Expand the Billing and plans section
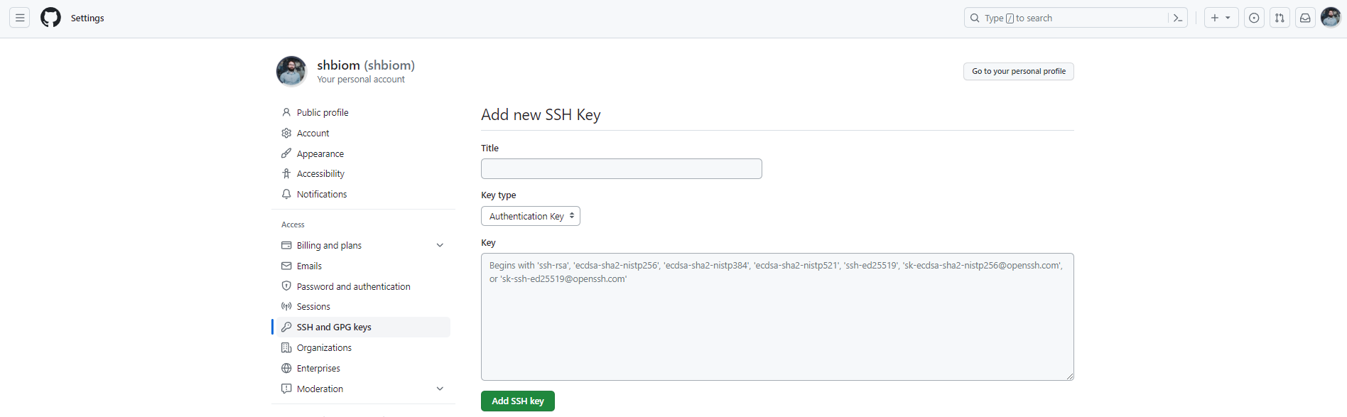The height and width of the screenshot is (417, 1347). (x=440, y=246)
